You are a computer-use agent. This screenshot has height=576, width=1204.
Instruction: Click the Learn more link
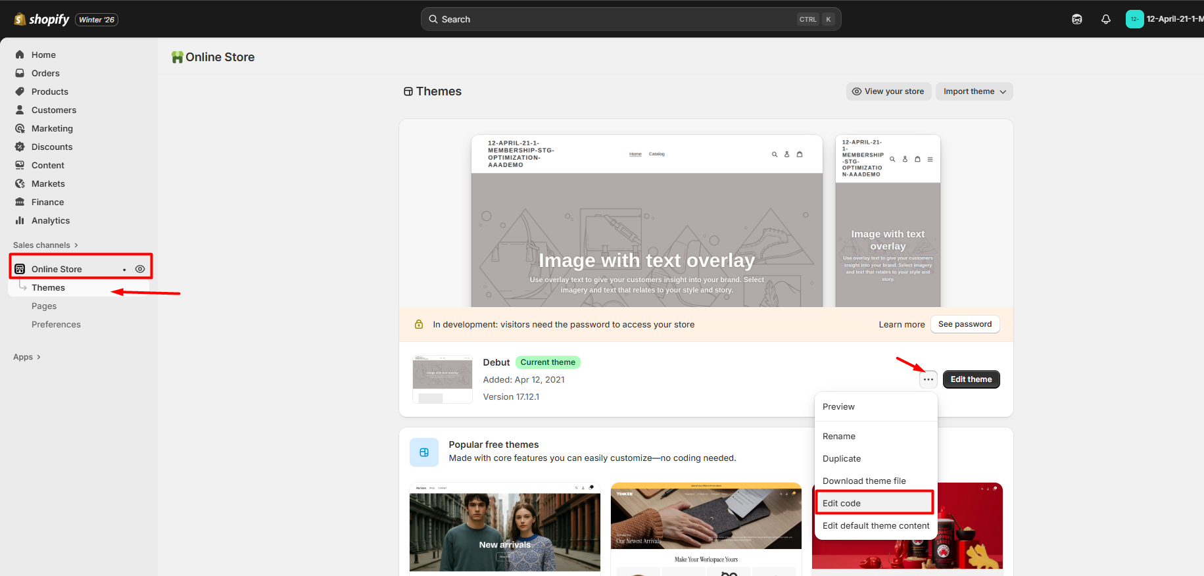pos(902,324)
